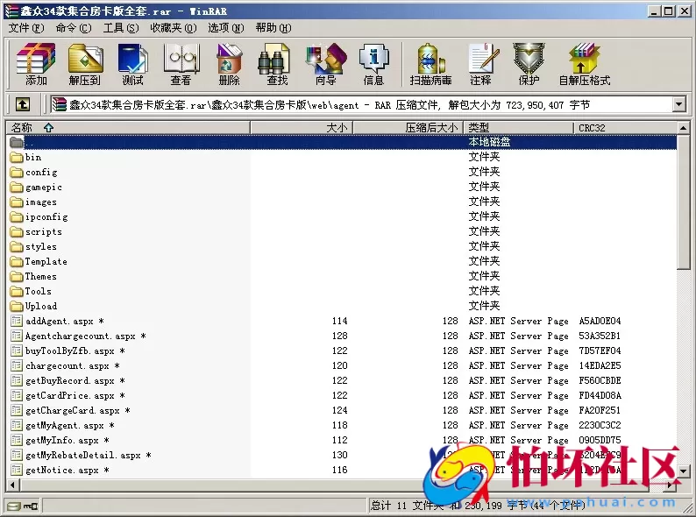Select the Themes folder
The image size is (696, 517).
33,277
